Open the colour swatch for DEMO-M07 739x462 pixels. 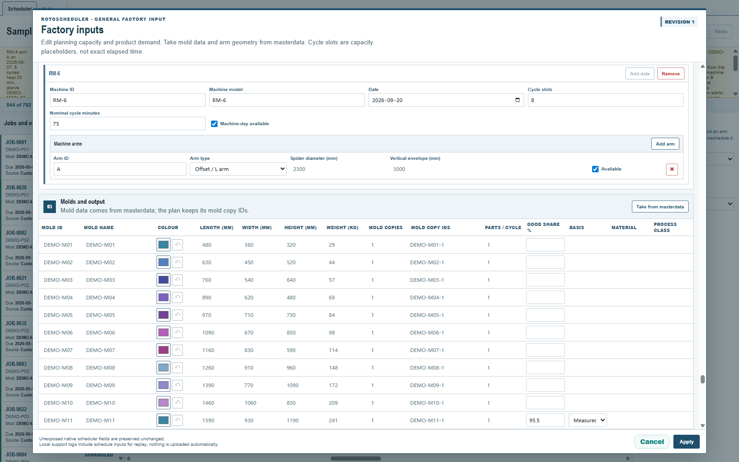164,350
